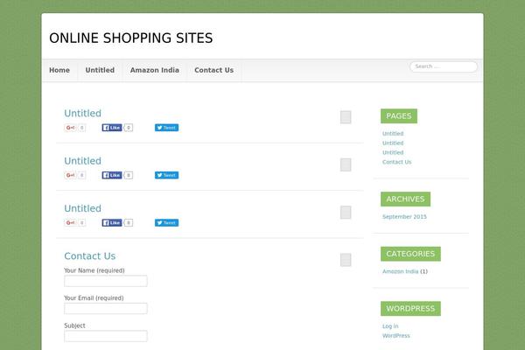Tweet the second Untitled post
The width and height of the screenshot is (525, 350).
click(x=166, y=175)
